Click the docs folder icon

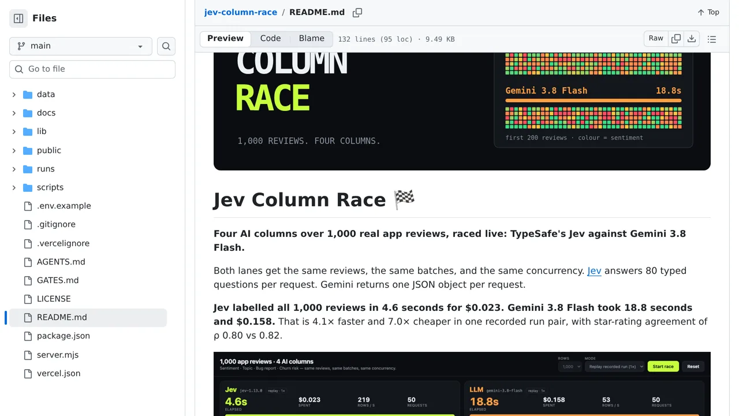pos(28,113)
